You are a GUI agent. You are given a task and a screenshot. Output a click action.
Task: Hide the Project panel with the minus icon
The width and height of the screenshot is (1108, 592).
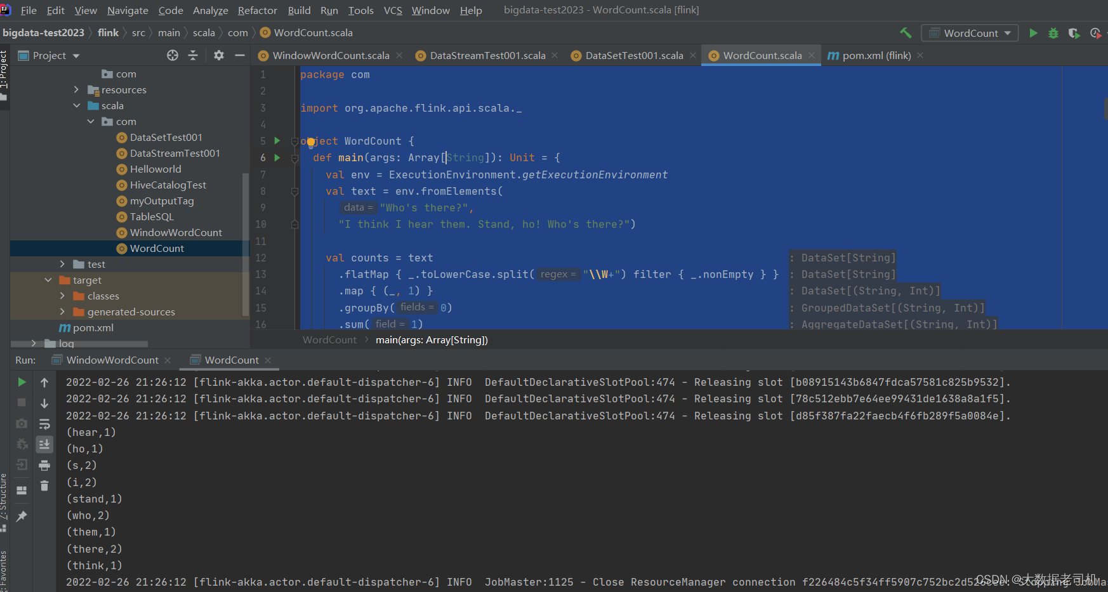240,56
